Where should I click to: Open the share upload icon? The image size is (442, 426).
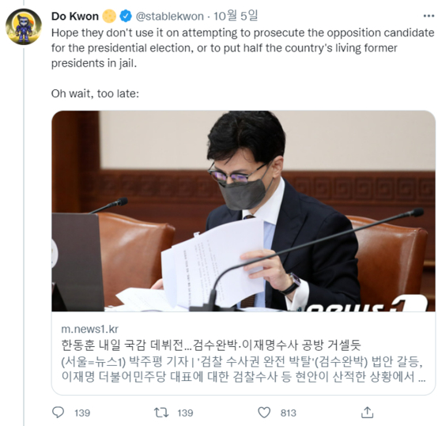coord(368,413)
